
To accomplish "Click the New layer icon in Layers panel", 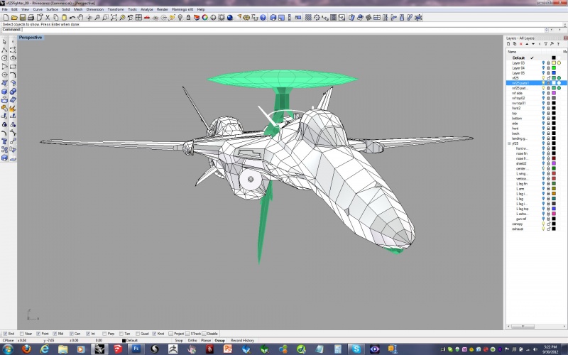I will click(x=508, y=44).
